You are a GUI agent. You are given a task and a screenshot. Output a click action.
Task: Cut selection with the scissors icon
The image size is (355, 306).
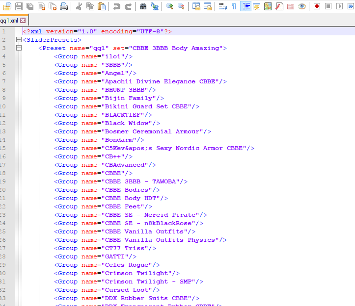point(79,6)
